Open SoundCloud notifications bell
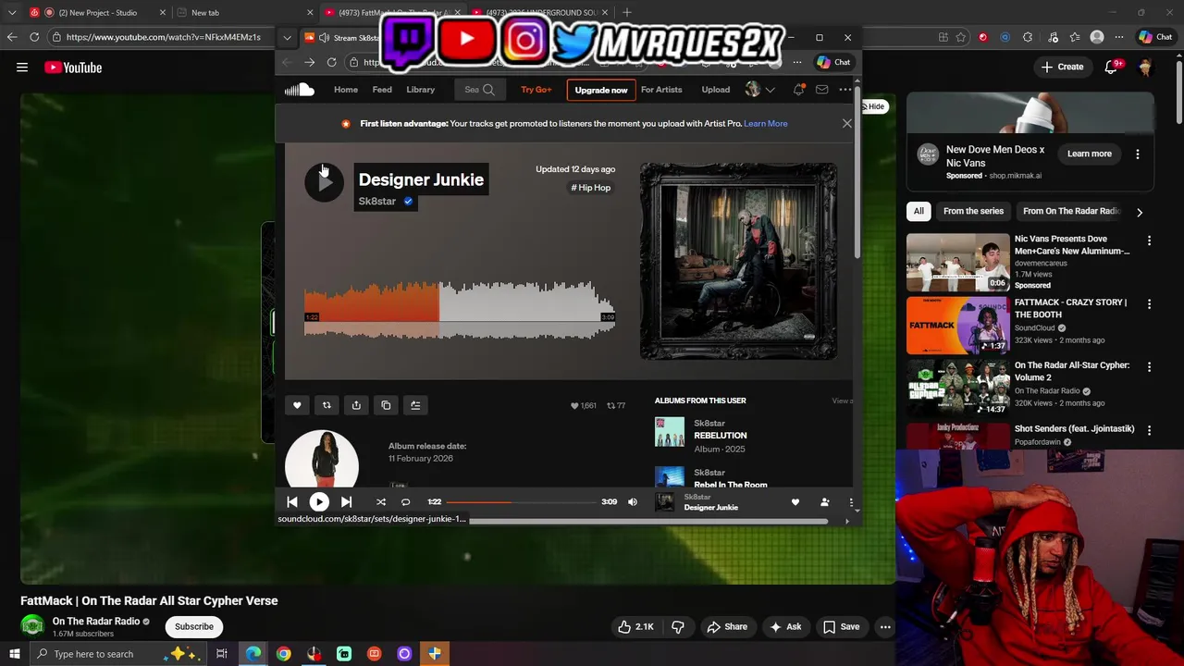This screenshot has width=1184, height=666. click(x=798, y=90)
